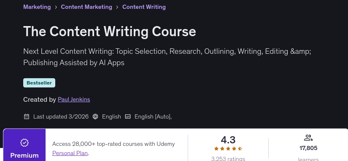Click the calendar last-updated icon

pyautogui.click(x=27, y=116)
